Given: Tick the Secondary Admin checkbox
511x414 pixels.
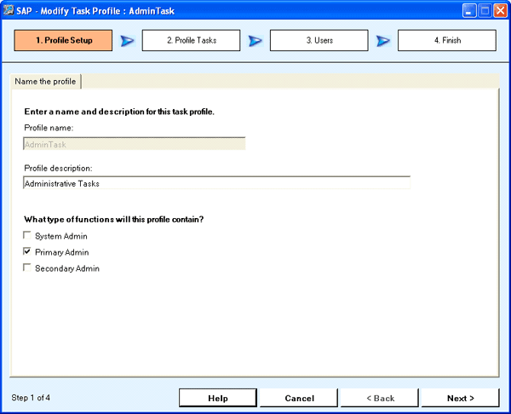Looking at the screenshot, I should (27, 267).
